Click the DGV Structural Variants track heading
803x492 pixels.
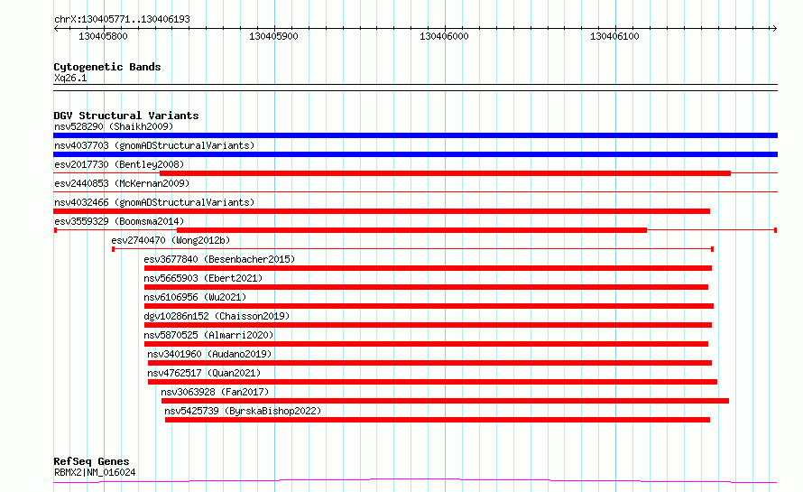pyautogui.click(x=126, y=116)
